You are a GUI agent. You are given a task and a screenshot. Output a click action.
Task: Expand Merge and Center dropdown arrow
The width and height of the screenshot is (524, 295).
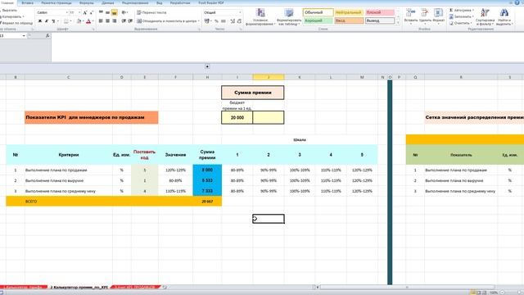click(x=198, y=21)
